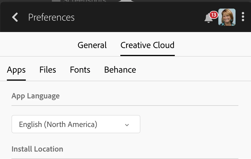Click the App Language section heading
Image resolution: width=251 pixels, height=159 pixels.
coord(36,96)
